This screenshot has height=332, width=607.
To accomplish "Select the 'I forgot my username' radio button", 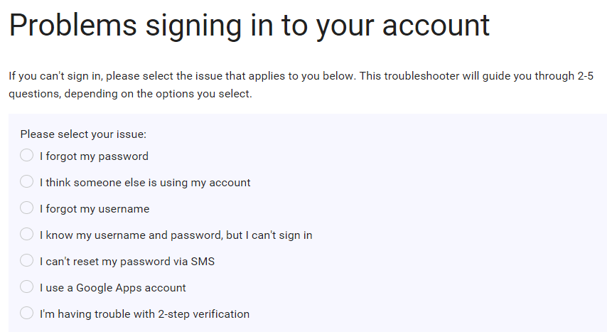I will (27, 208).
